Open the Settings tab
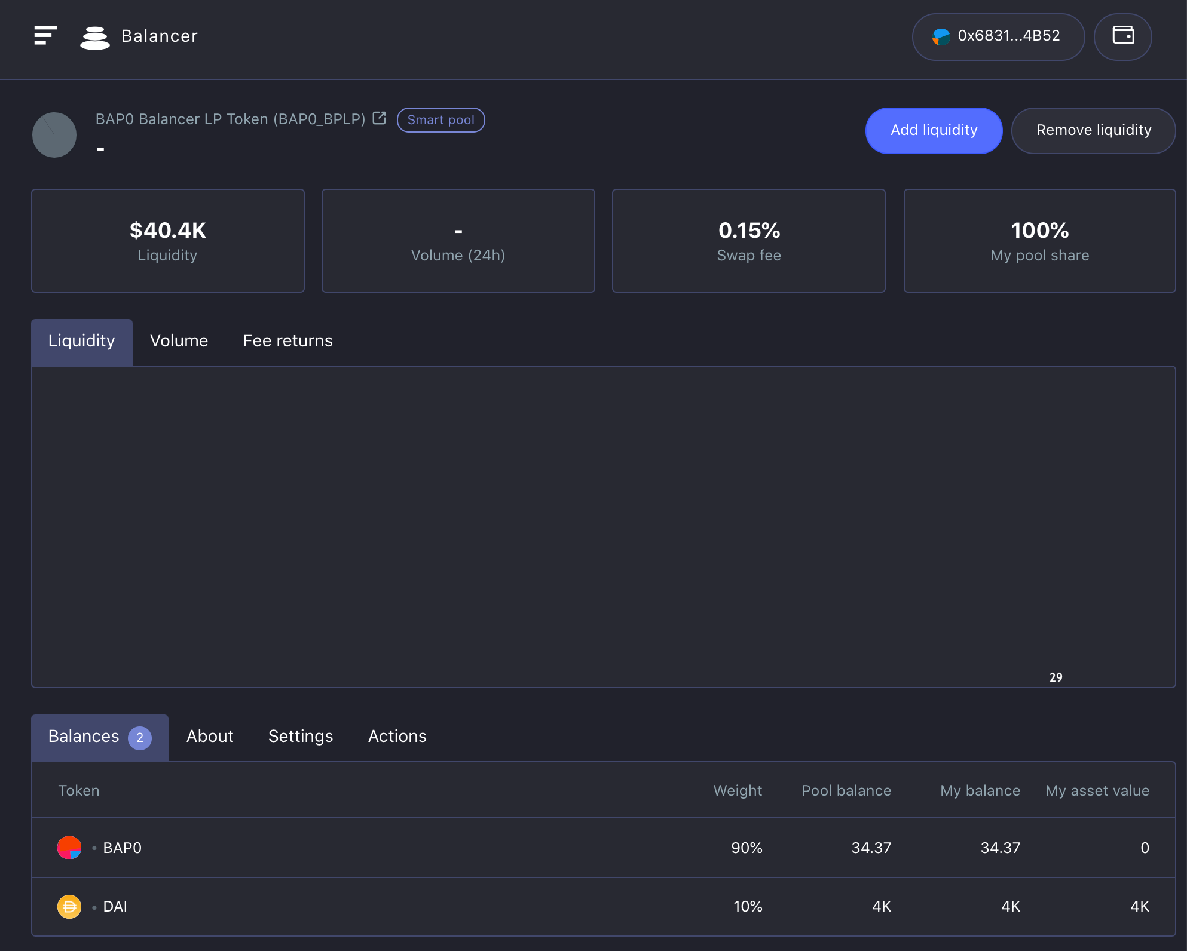 pyautogui.click(x=301, y=737)
